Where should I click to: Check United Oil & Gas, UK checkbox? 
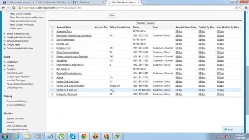pos(52,90)
